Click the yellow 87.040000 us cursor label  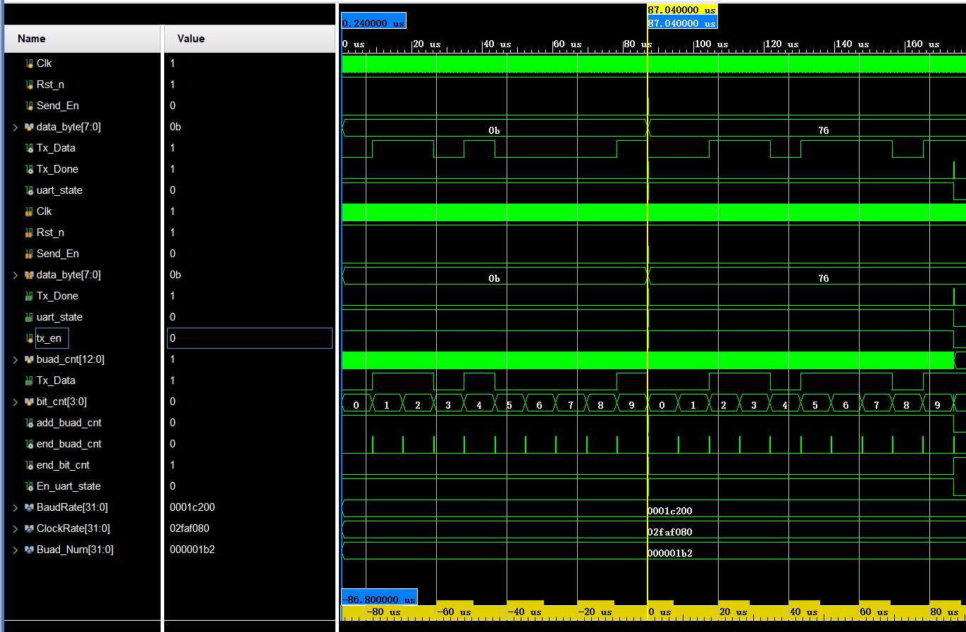pyautogui.click(x=682, y=10)
